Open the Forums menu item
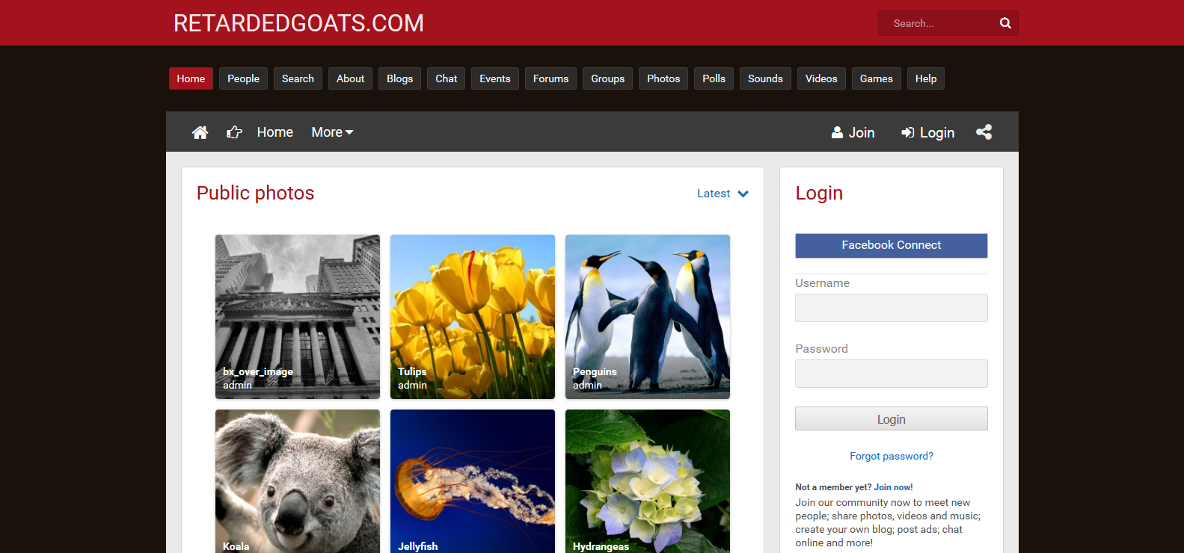This screenshot has width=1184, height=553. tap(550, 78)
